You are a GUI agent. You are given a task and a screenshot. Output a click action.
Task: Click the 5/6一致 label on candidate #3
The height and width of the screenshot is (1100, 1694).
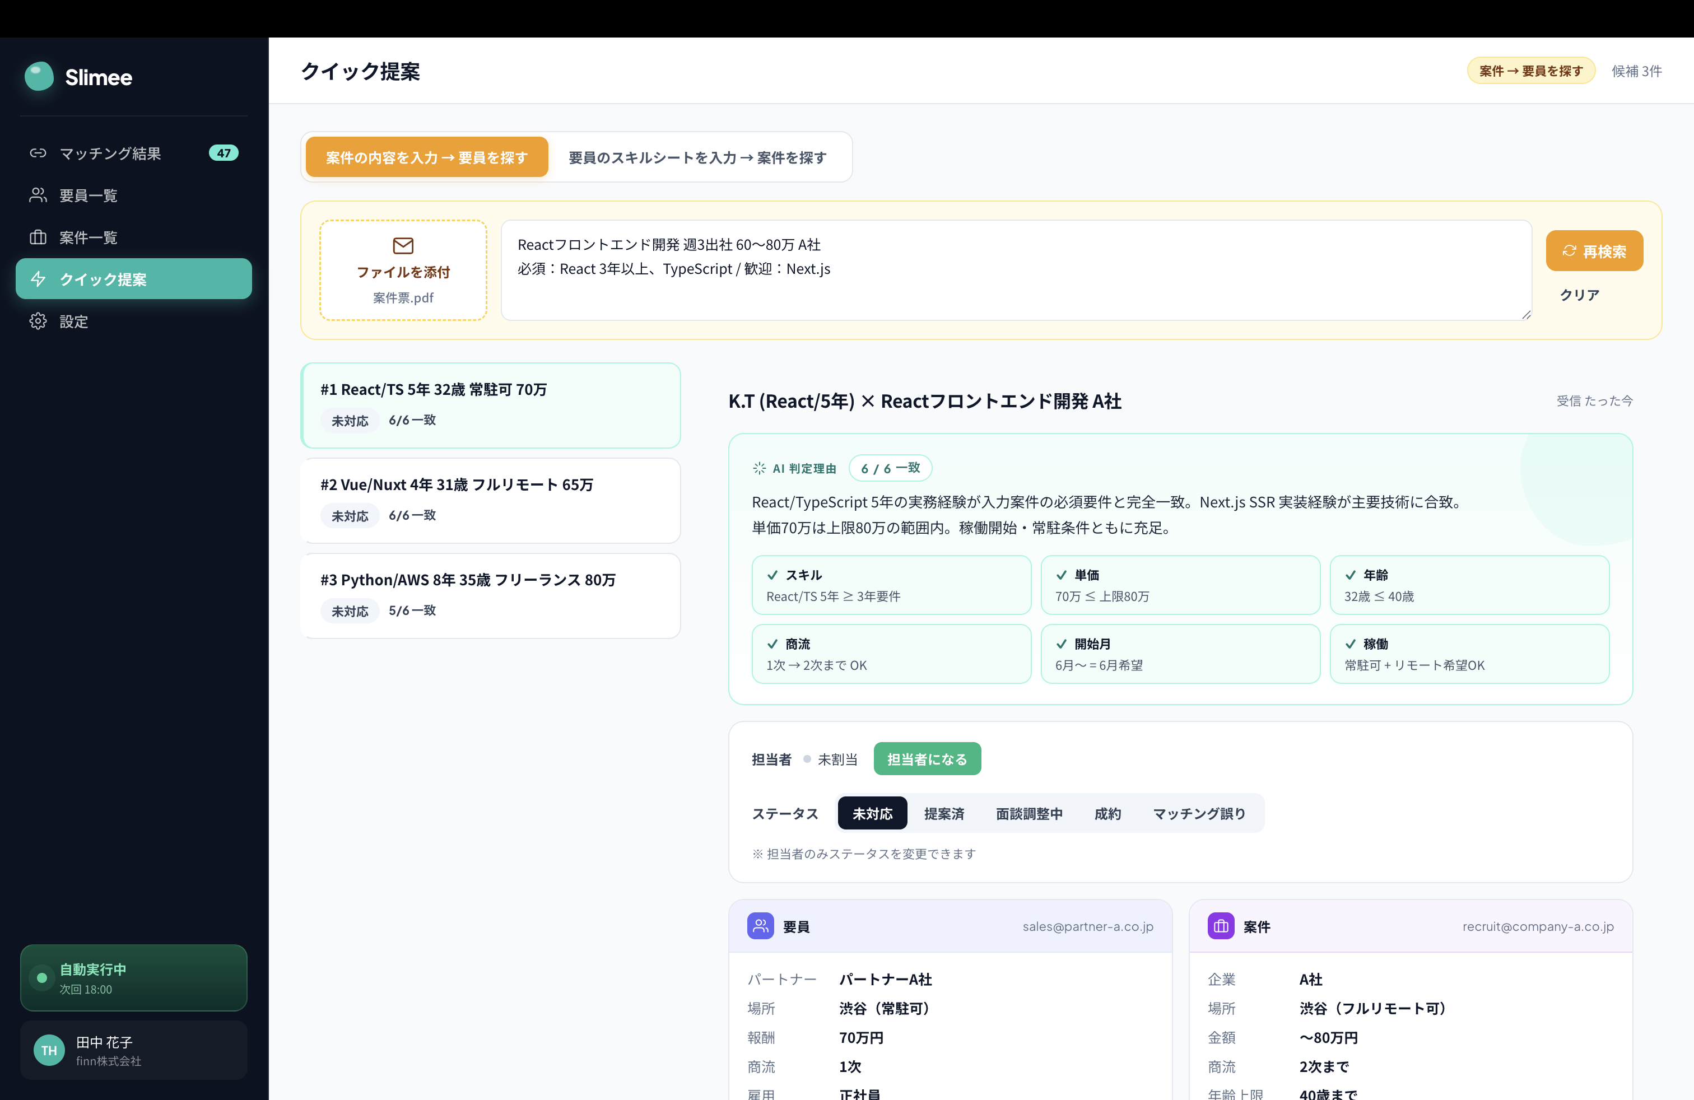pyautogui.click(x=412, y=610)
